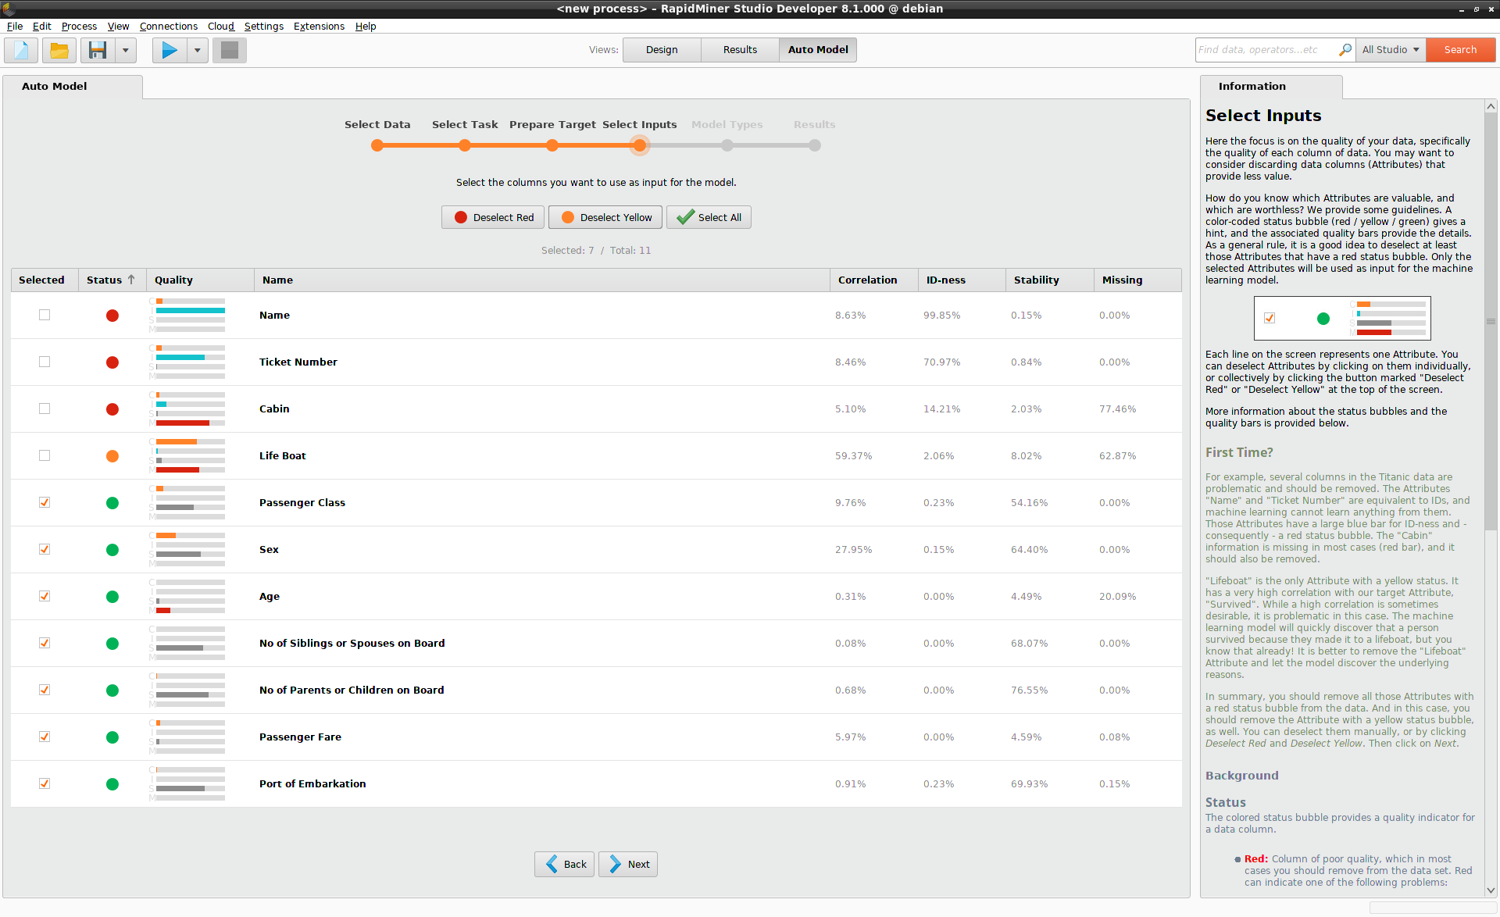Uncheck the Sex attribute checkbox
Image resolution: width=1500 pixels, height=917 pixels.
point(45,549)
